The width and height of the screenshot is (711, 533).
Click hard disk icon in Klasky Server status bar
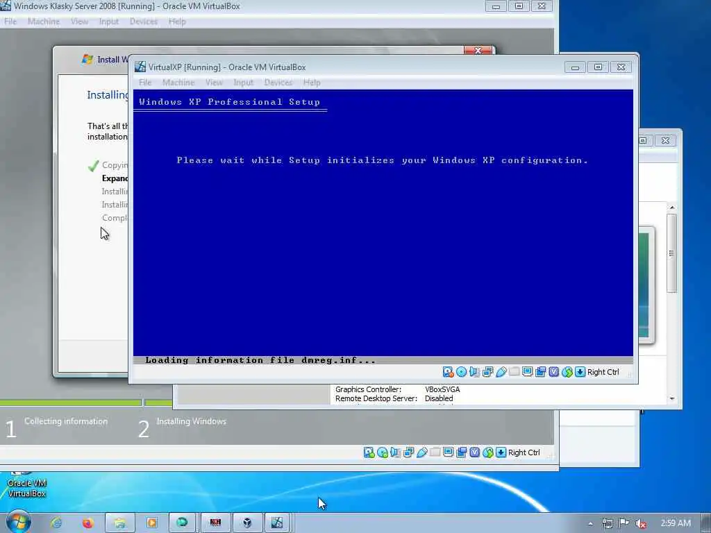click(369, 452)
